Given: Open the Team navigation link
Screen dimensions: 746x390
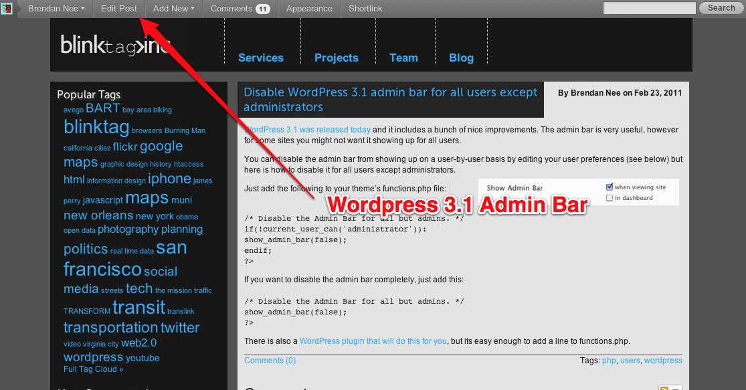Looking at the screenshot, I should point(403,58).
